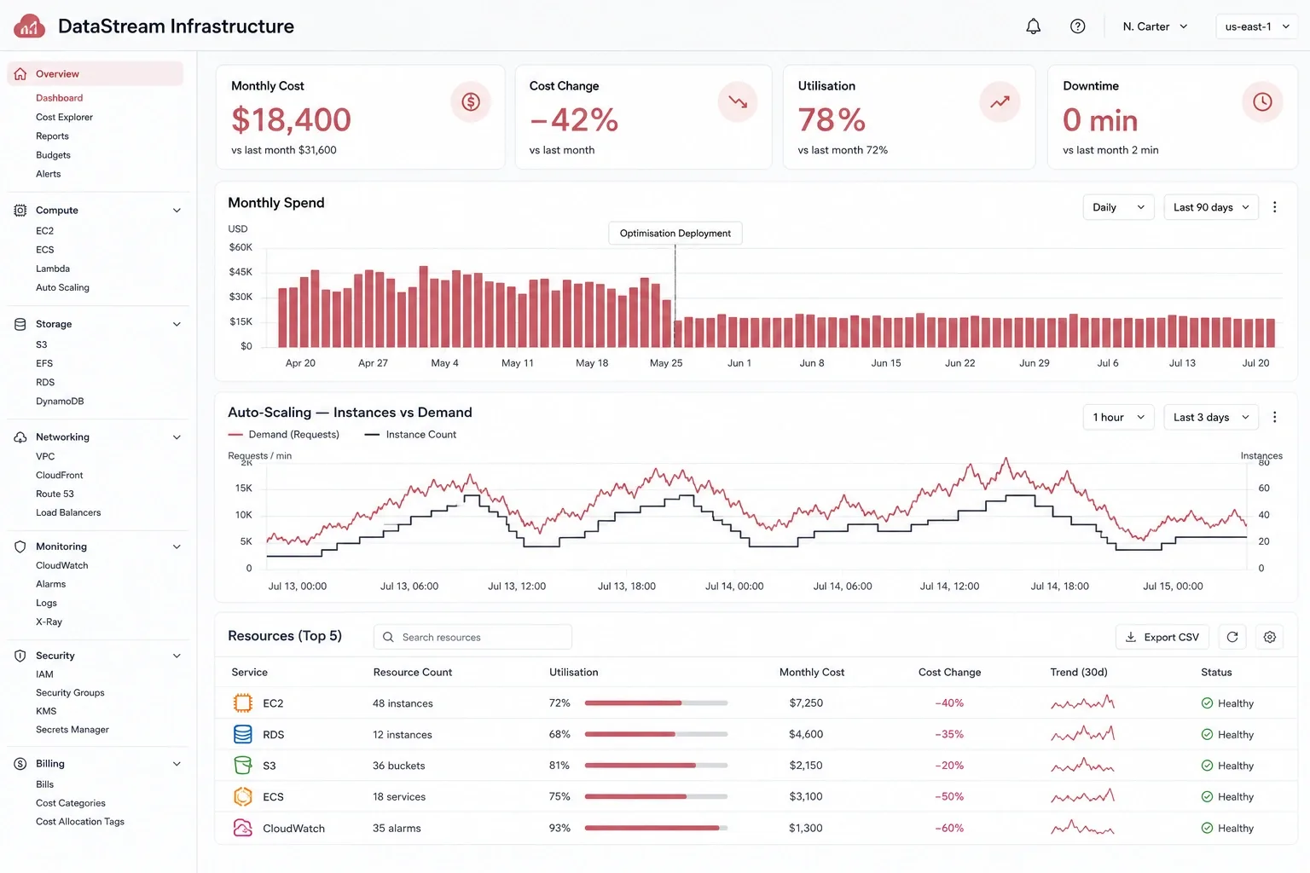Collapse the Compute section chevron

(x=177, y=210)
